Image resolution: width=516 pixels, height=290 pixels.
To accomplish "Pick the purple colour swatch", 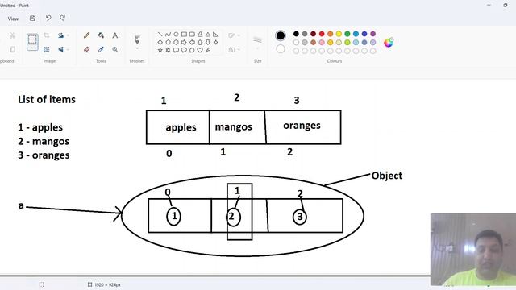I will pos(372,34).
